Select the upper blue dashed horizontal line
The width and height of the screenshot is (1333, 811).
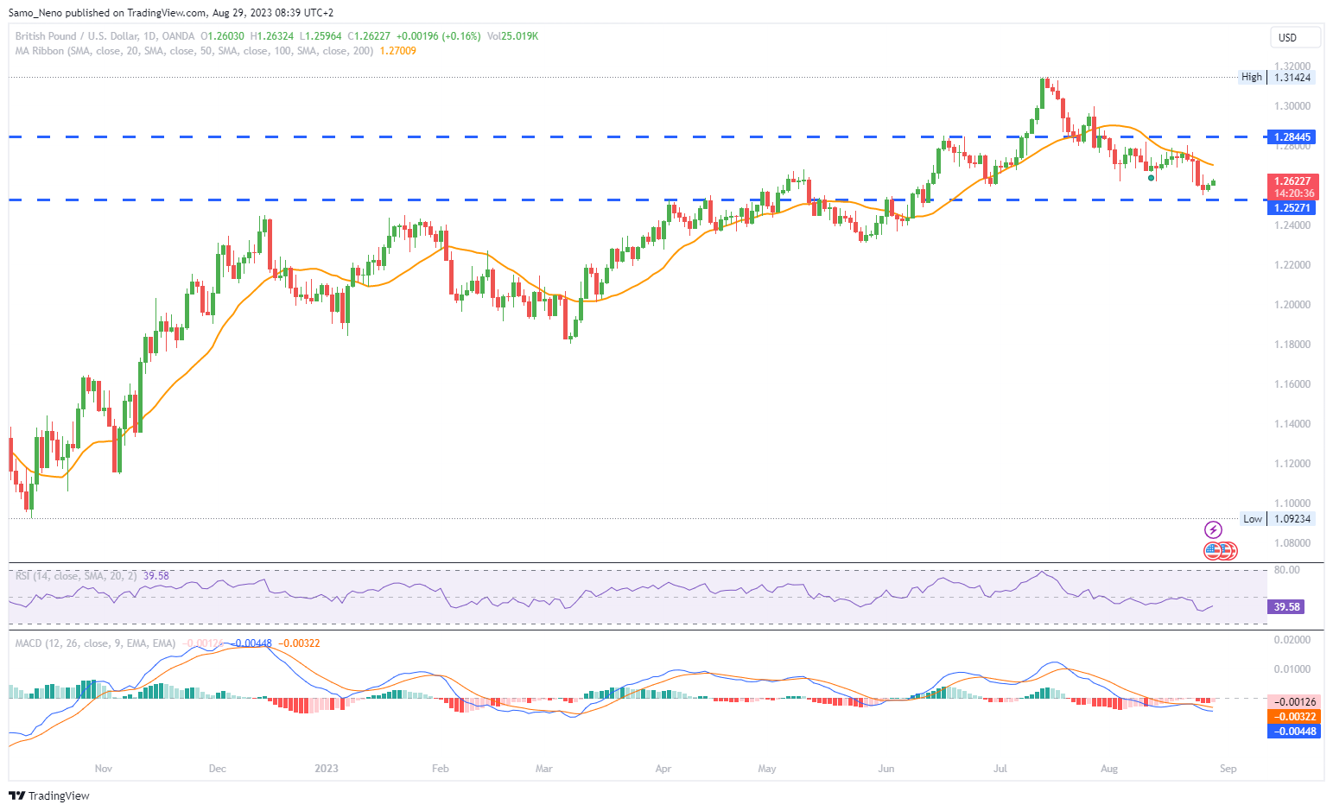638,136
